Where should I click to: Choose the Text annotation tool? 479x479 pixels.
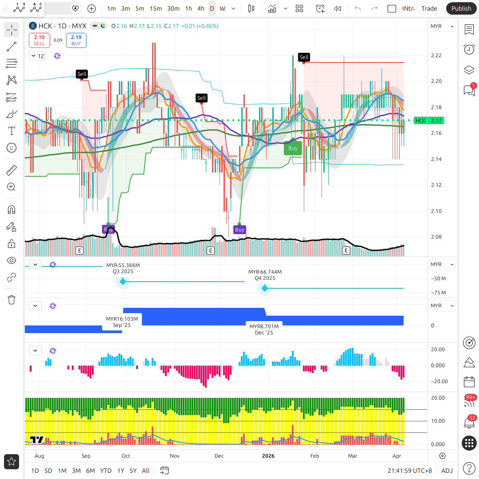tap(12, 131)
